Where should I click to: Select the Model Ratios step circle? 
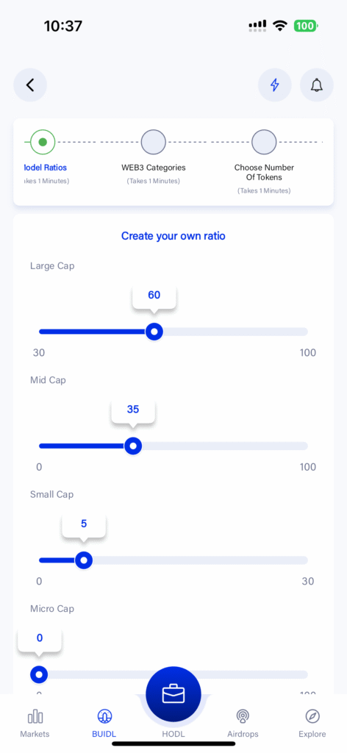click(43, 142)
